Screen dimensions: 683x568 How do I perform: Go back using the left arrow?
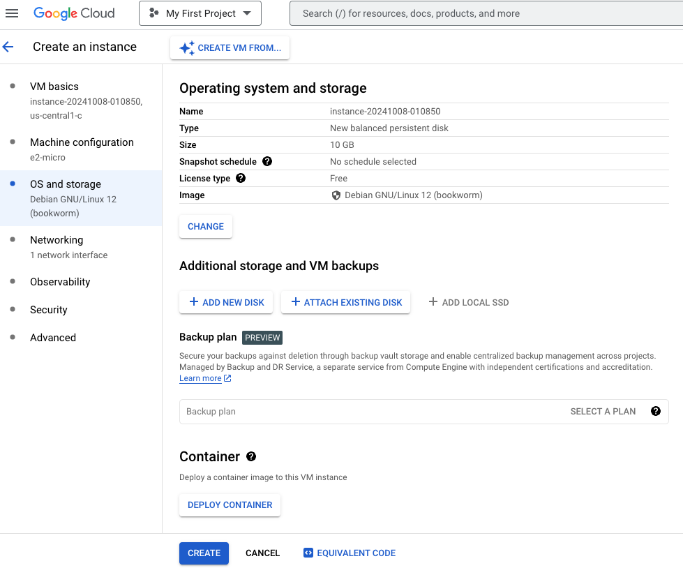(x=8, y=47)
